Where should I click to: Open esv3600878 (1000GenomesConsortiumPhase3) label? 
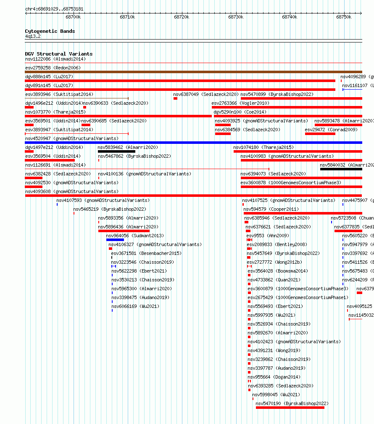[291, 183]
